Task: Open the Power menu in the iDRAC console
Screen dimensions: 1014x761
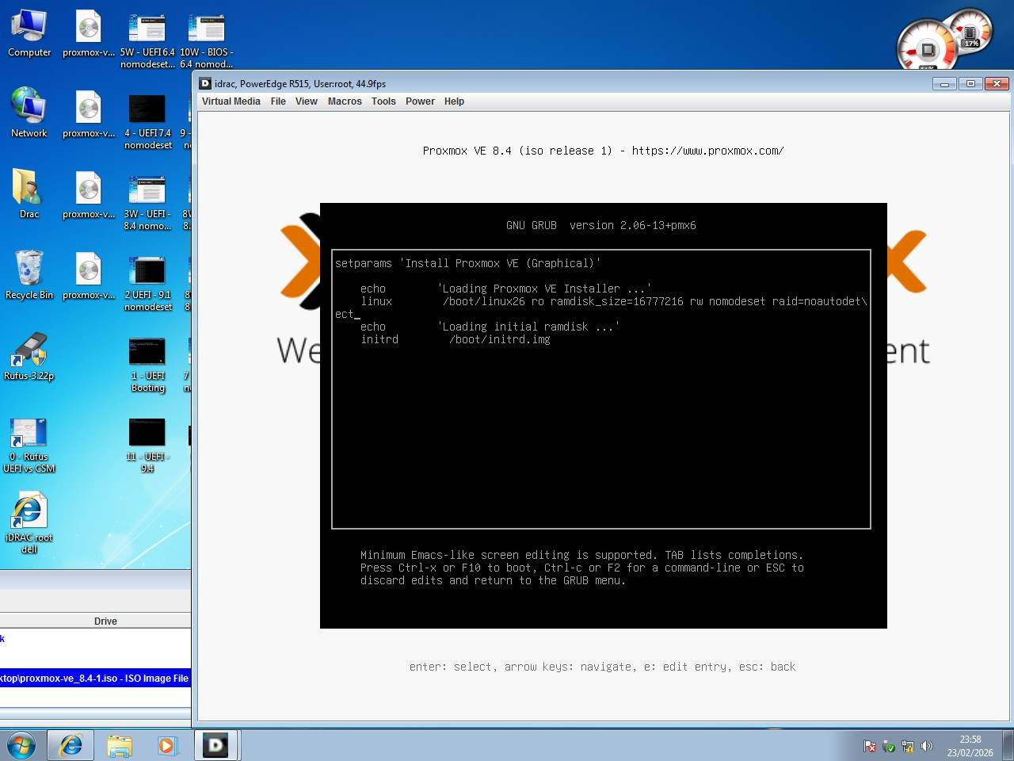Action: [420, 101]
